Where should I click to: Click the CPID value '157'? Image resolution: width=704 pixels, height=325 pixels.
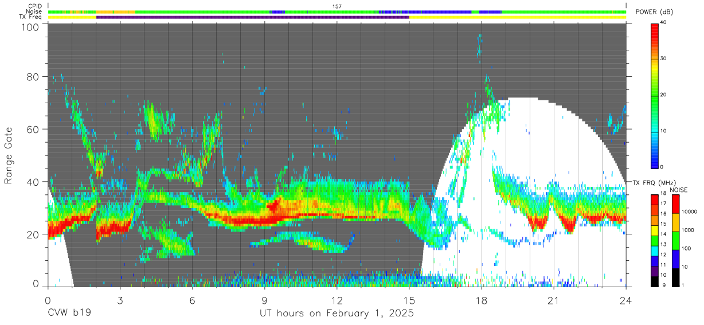point(337,6)
